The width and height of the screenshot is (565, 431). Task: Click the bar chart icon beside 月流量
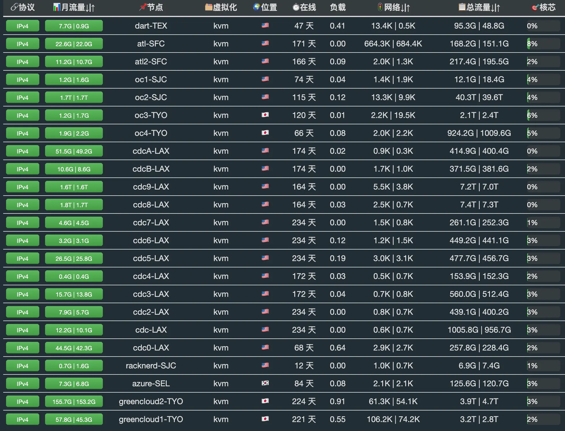(x=57, y=7)
